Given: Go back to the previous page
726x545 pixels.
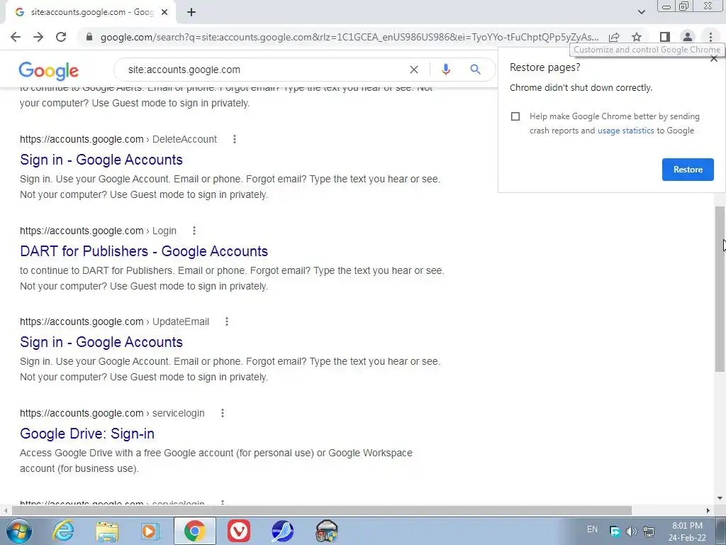Looking at the screenshot, I should [x=16, y=37].
